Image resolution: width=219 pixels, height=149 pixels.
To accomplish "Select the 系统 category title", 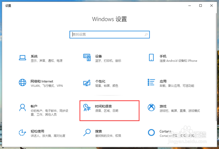I will point(34,56).
